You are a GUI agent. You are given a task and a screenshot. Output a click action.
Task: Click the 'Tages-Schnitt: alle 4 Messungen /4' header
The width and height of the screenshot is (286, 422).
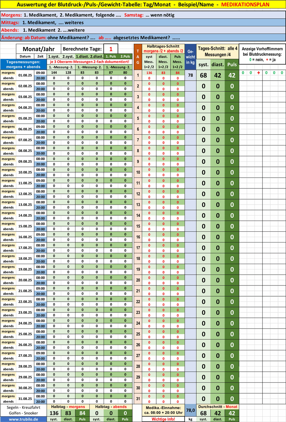[x=217, y=51]
